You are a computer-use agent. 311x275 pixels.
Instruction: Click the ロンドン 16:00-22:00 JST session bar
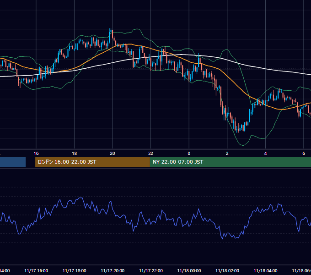[x=92, y=162]
